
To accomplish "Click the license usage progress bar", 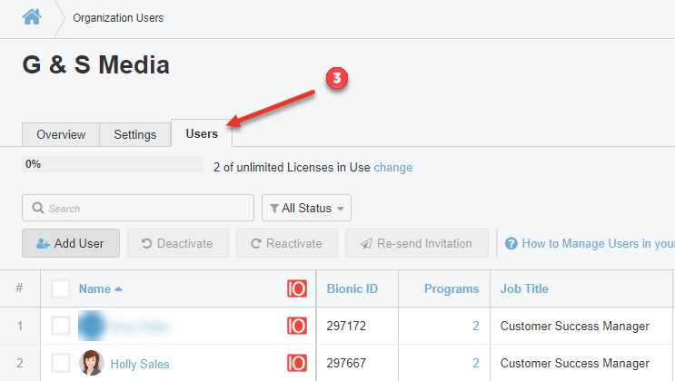I will pos(113,165).
